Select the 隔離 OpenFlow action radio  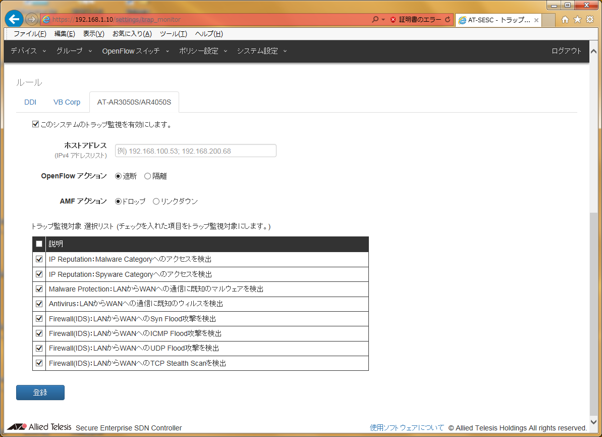point(147,176)
